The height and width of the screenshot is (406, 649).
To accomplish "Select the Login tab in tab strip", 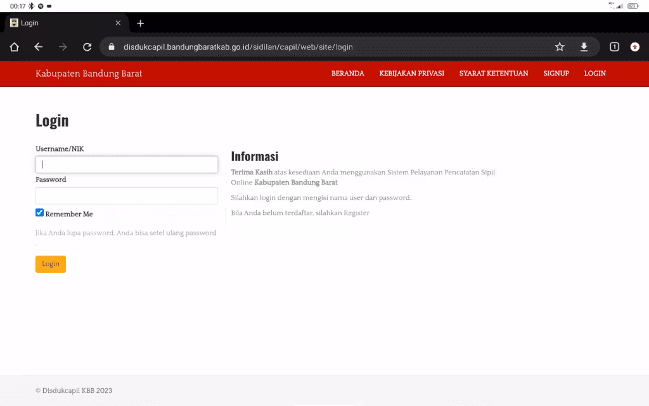I will [x=66, y=23].
